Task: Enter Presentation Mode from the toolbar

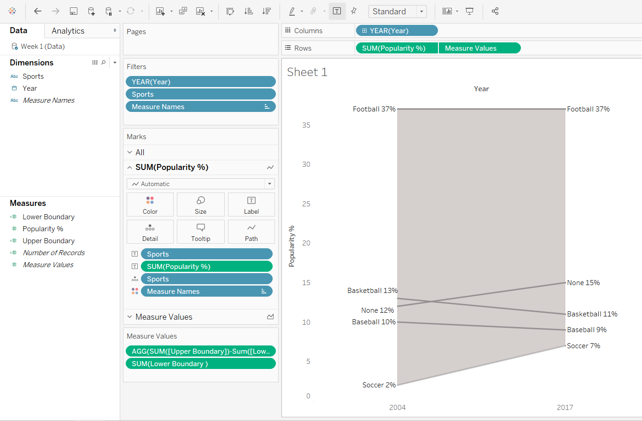Action: point(469,11)
